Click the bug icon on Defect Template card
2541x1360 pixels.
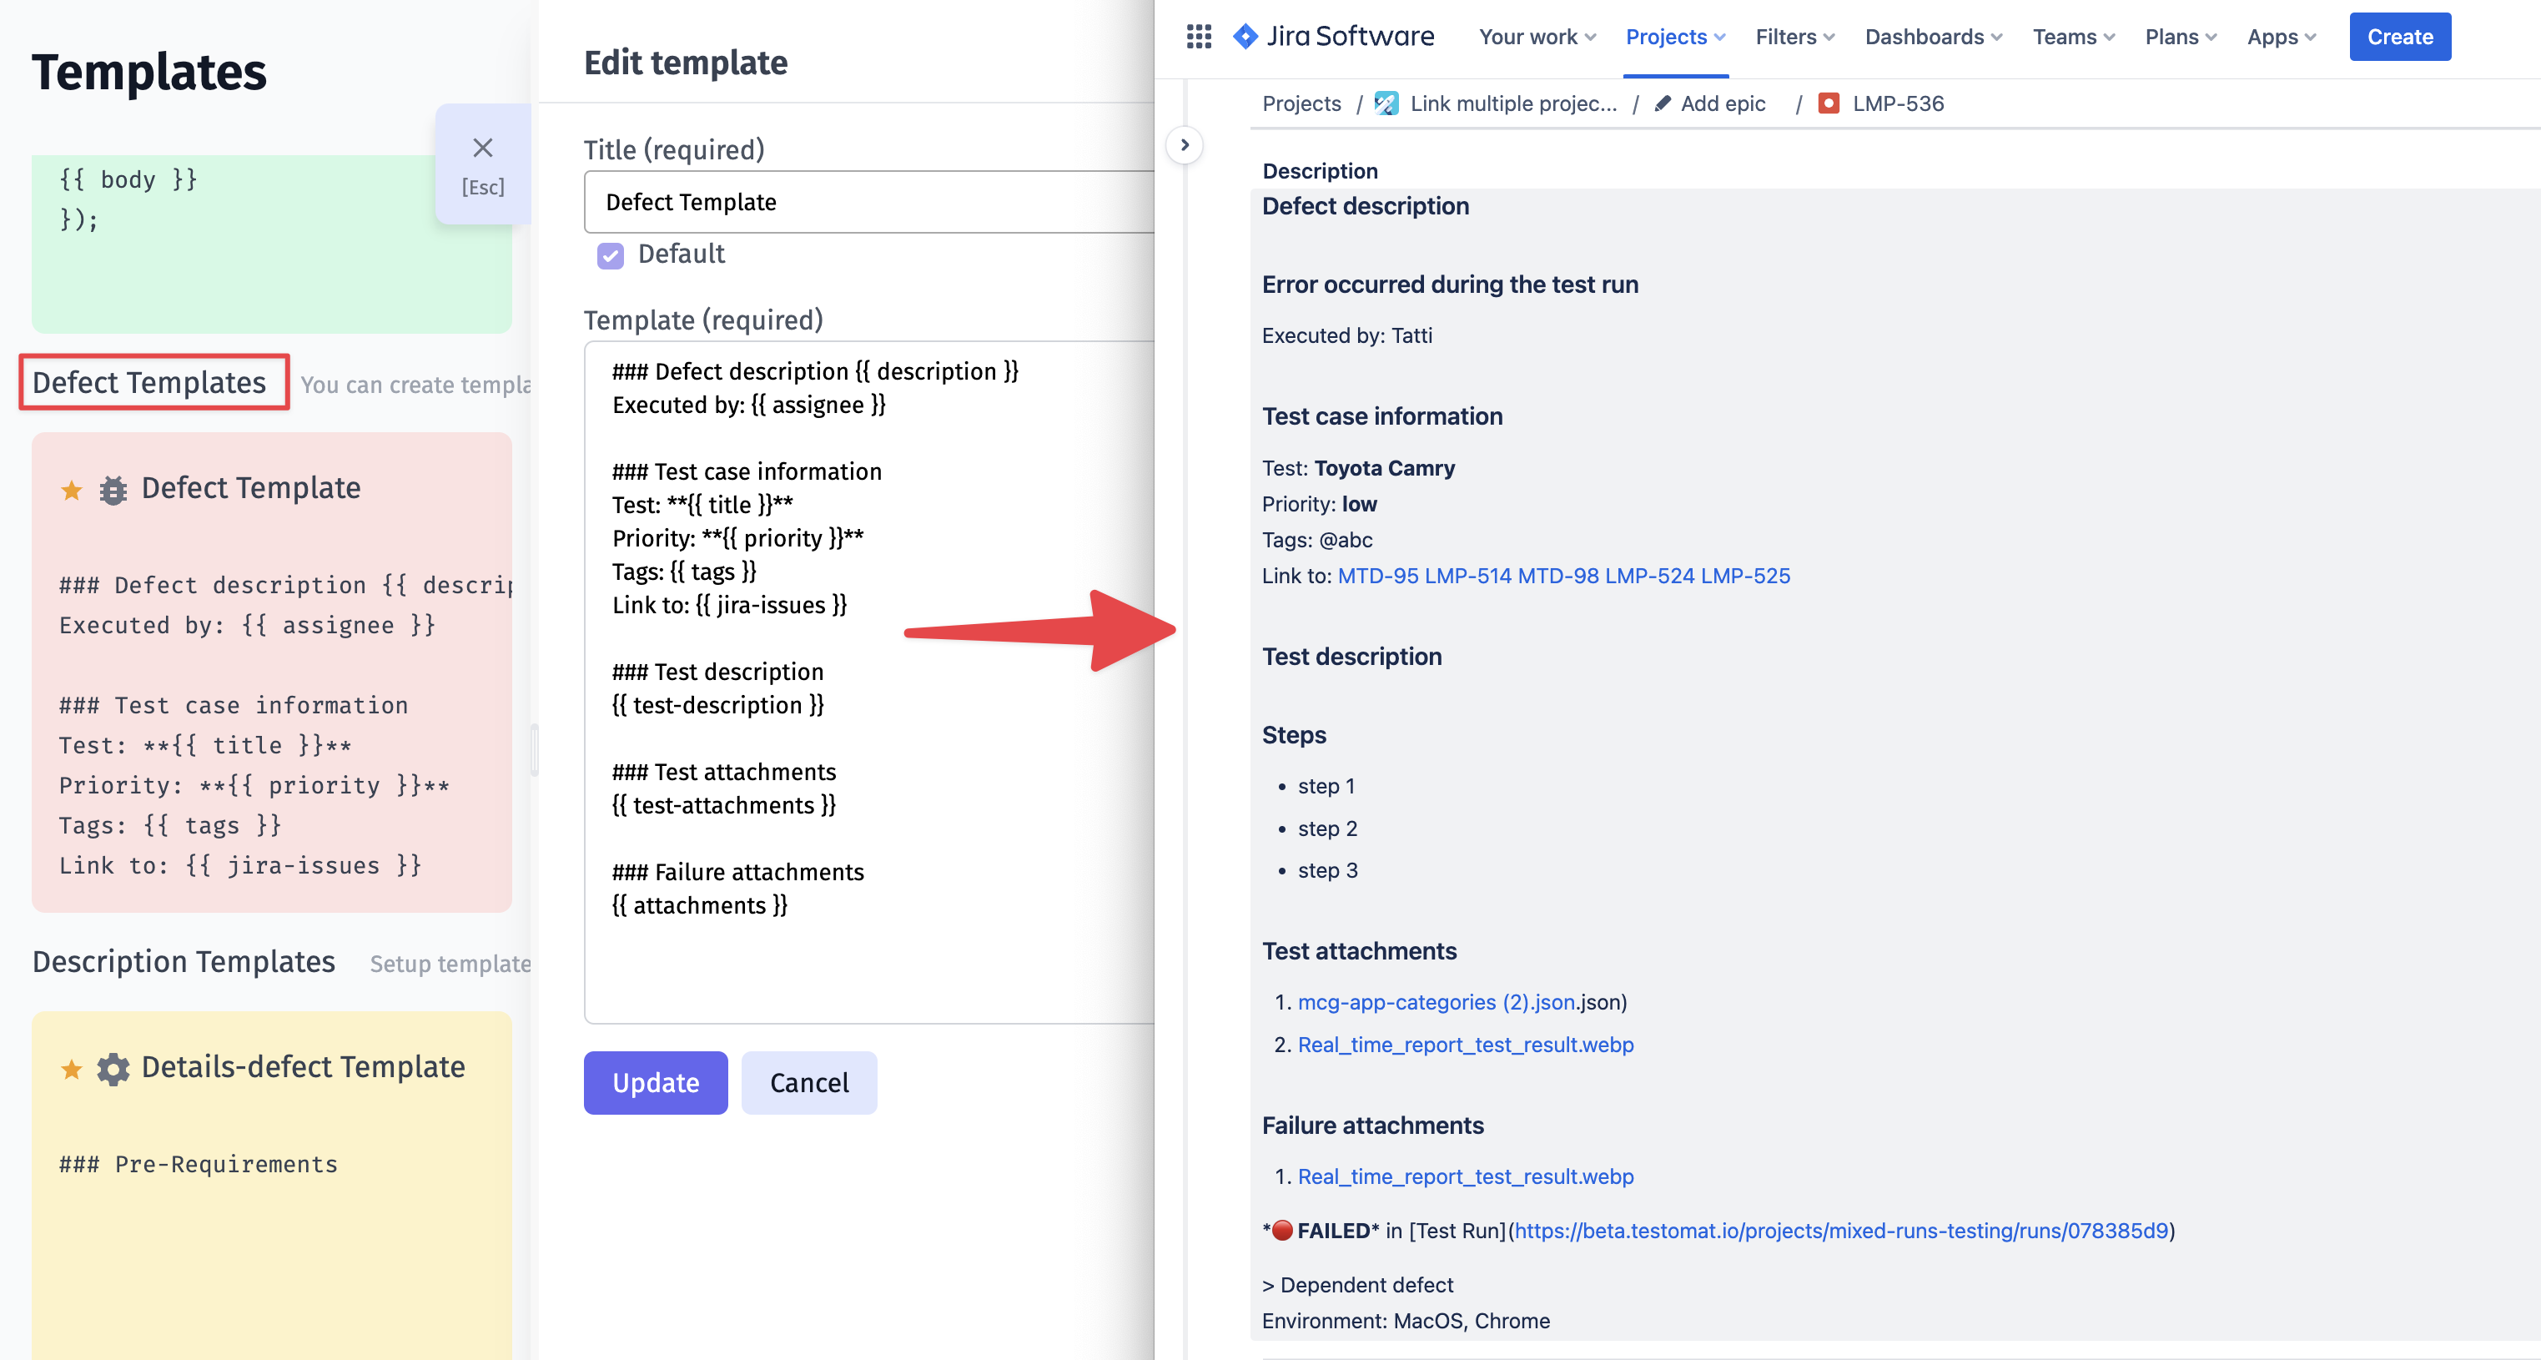pos(113,490)
